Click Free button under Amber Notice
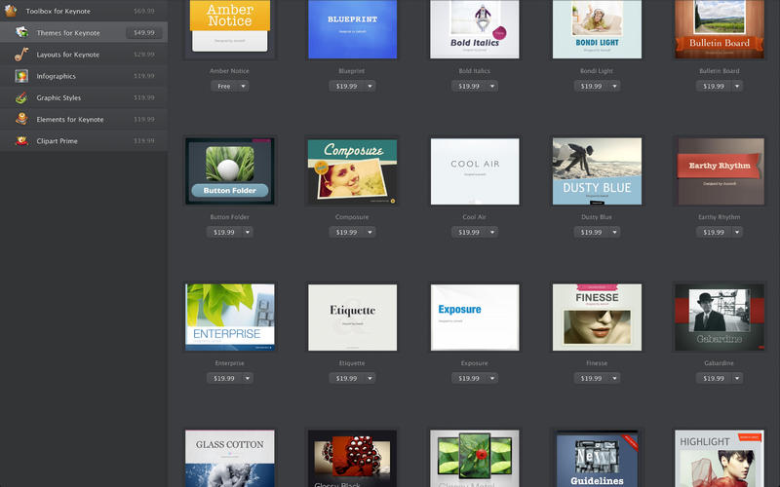 tap(224, 86)
